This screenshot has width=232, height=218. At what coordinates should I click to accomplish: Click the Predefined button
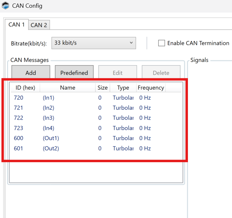74,73
